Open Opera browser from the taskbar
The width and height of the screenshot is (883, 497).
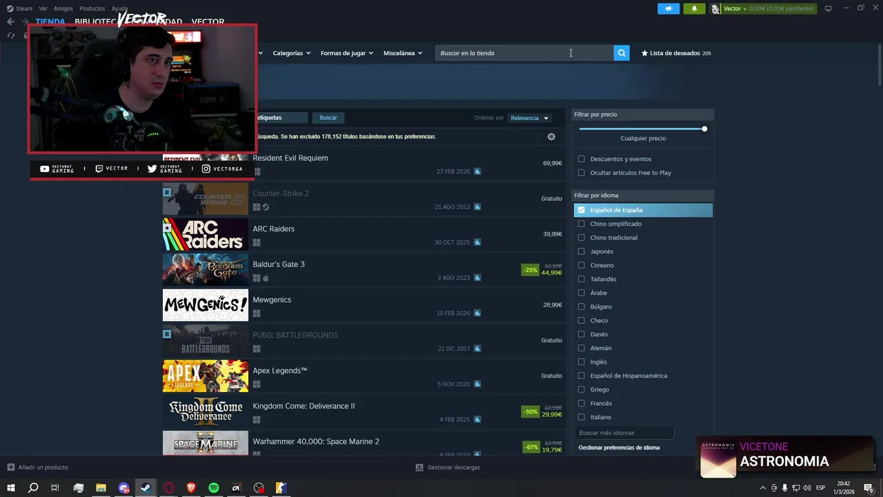tap(169, 488)
